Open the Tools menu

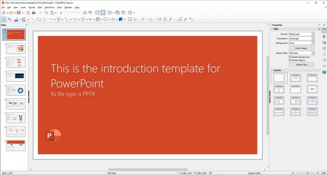[59, 7]
